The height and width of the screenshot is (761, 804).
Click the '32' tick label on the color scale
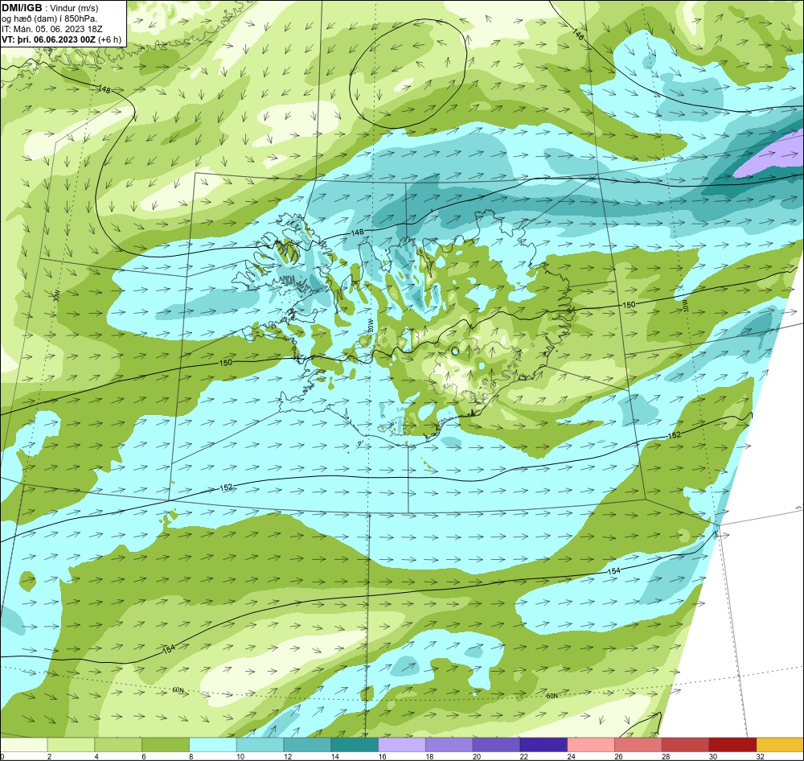760,756
